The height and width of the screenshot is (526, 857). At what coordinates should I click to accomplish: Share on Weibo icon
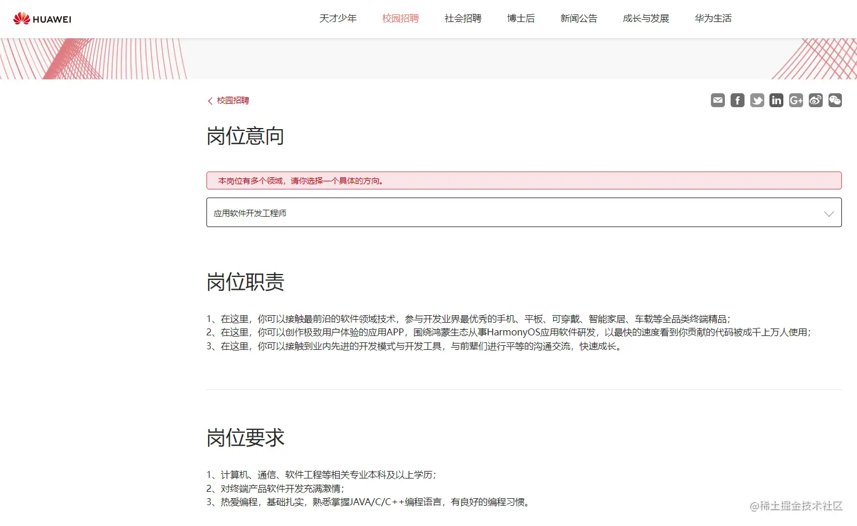tap(816, 100)
